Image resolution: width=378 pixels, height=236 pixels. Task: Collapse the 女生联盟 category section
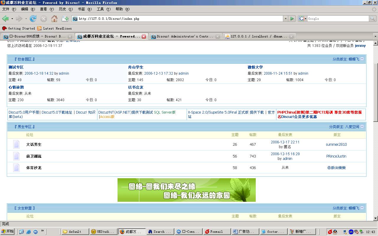point(362,208)
